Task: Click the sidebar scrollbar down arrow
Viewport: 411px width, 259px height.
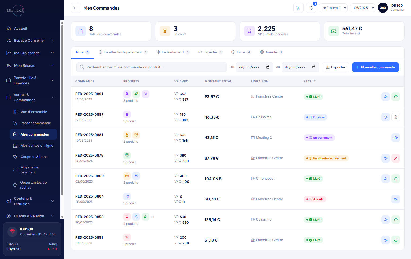Action: pos(62,217)
